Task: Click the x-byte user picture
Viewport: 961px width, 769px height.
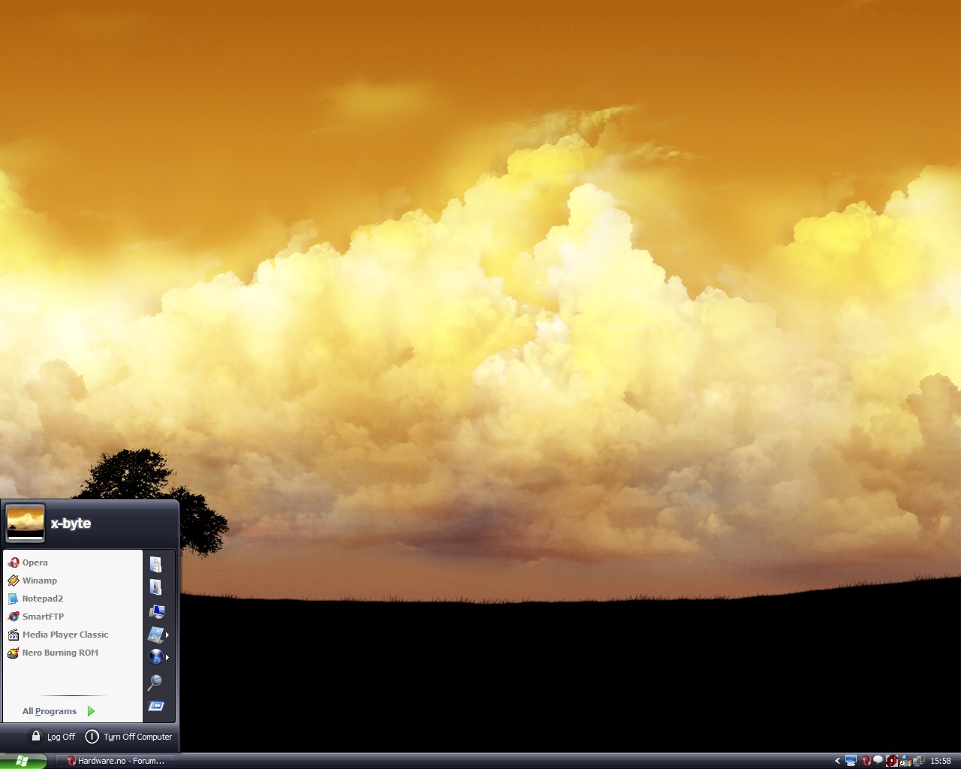Action: tap(25, 523)
